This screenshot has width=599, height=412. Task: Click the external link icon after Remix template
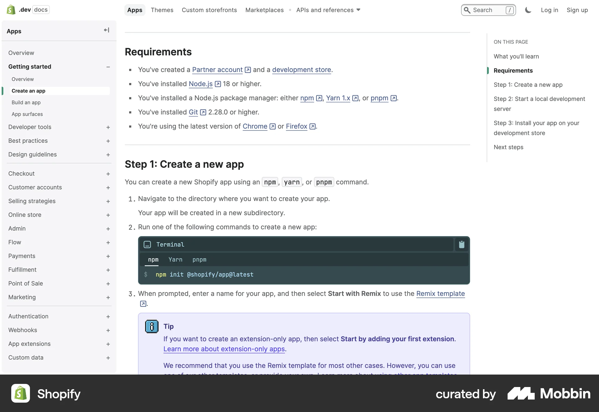click(143, 303)
